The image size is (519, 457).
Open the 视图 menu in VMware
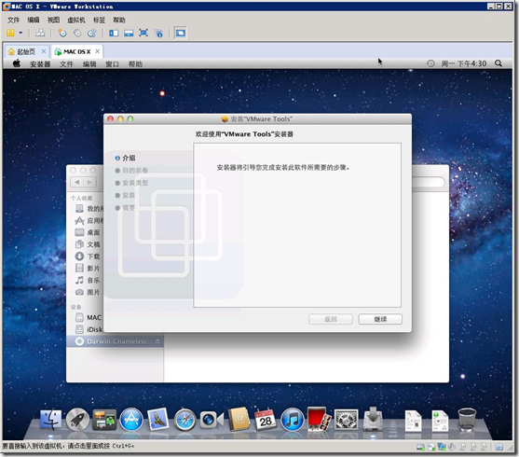[53, 20]
